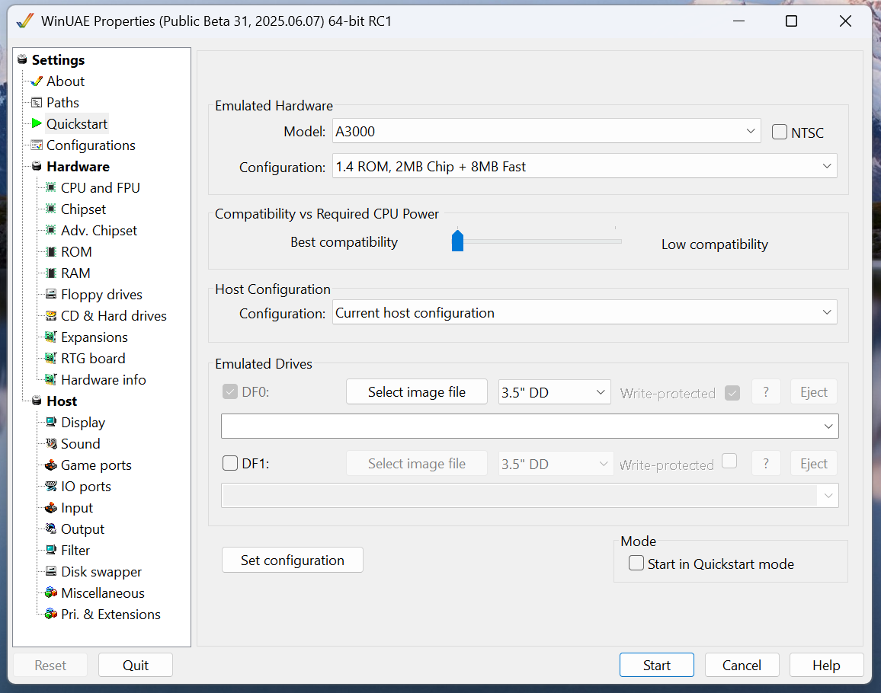The width and height of the screenshot is (881, 693).
Task: Click DF1 Select image file button
Action: 416,463
